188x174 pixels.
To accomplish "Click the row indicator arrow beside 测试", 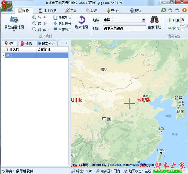I will coord(3,55).
